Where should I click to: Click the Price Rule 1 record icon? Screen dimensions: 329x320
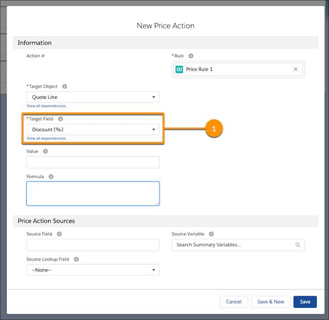[x=179, y=69]
